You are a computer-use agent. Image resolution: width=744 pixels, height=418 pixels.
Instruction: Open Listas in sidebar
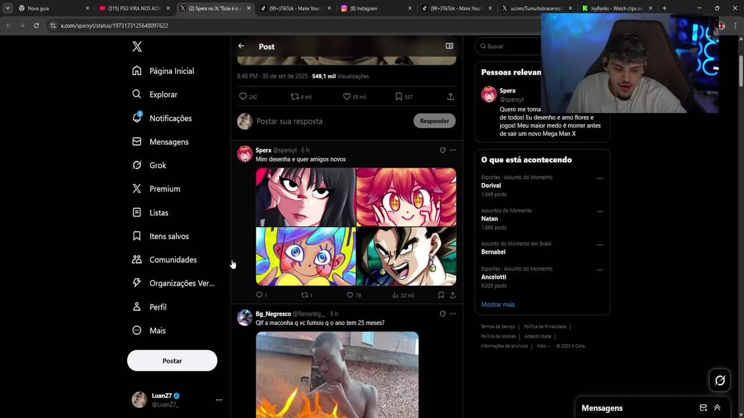(x=151, y=212)
